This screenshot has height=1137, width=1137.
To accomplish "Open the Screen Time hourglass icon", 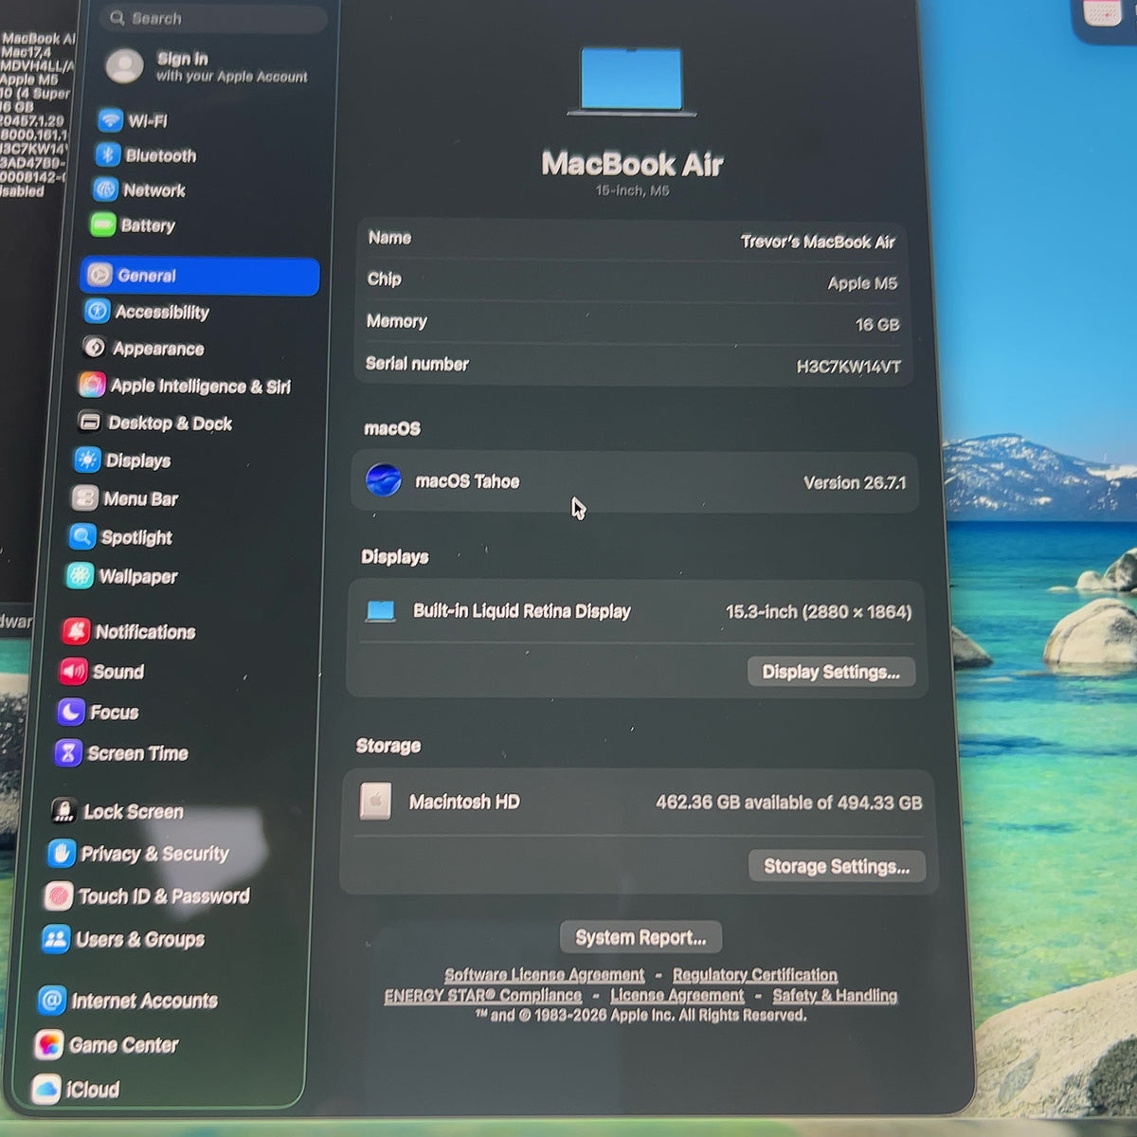I will tap(67, 753).
